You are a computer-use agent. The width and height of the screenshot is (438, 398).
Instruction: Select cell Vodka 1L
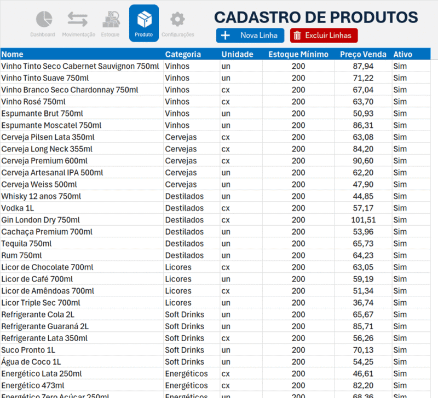pyautogui.click(x=82, y=208)
